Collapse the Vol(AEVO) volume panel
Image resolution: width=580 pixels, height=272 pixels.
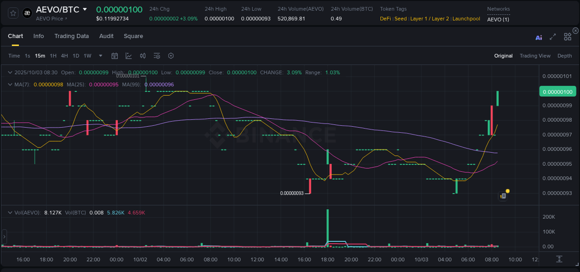tap(9, 212)
